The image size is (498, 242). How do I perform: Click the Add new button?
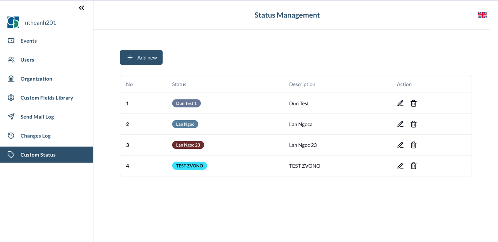141,57
